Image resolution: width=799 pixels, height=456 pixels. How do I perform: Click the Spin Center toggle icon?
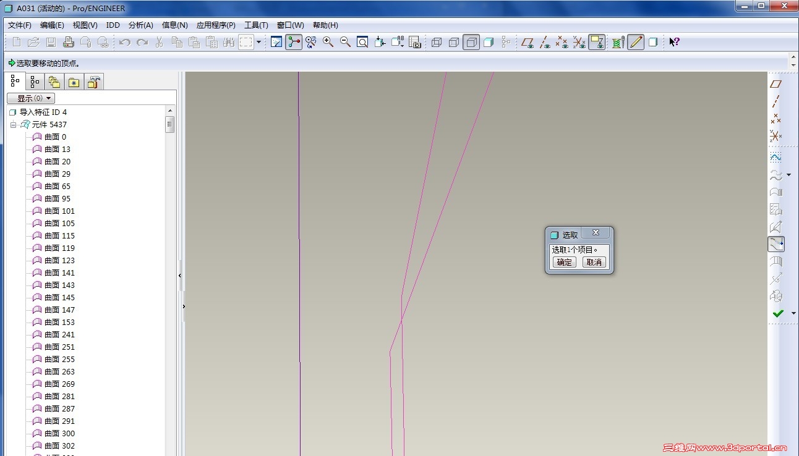294,42
